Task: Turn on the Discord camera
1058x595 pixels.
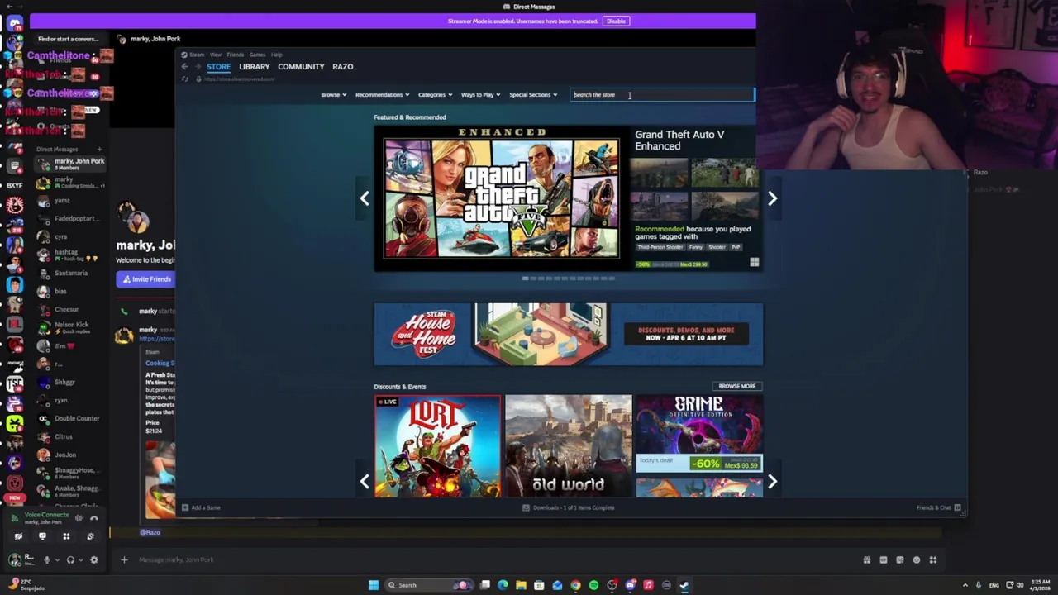Action: (18, 535)
